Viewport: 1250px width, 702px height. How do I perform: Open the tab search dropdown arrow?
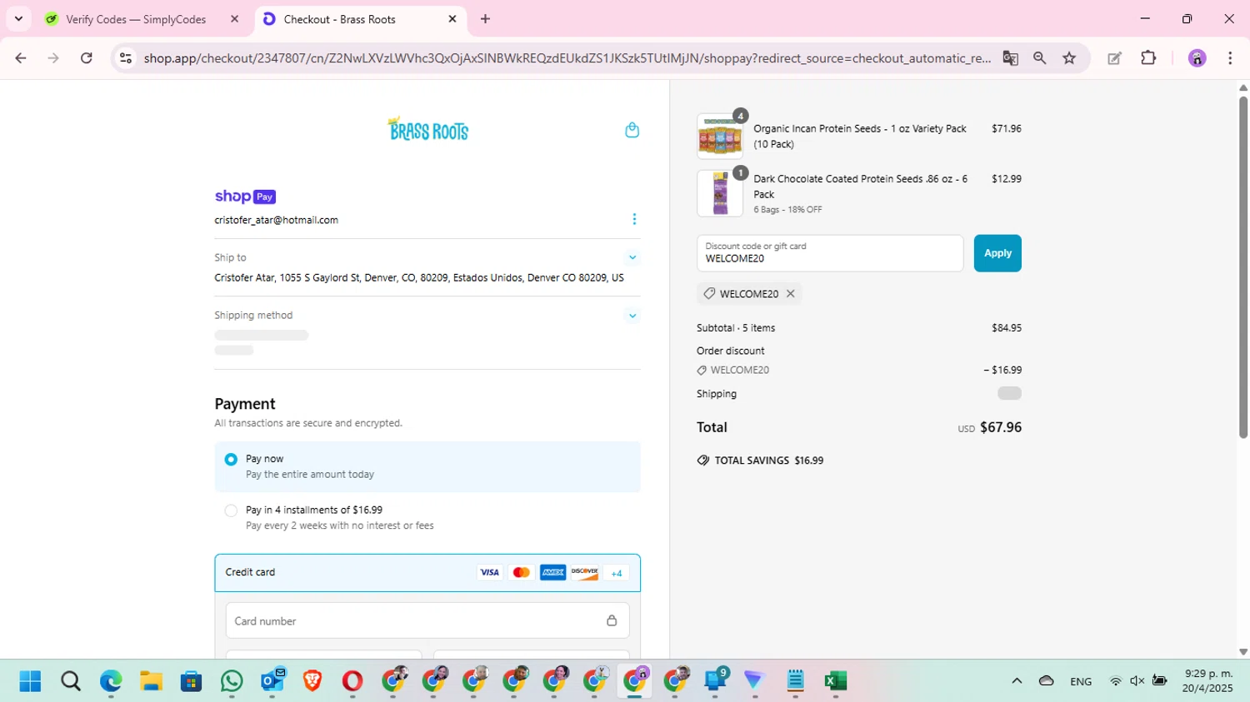point(18,18)
